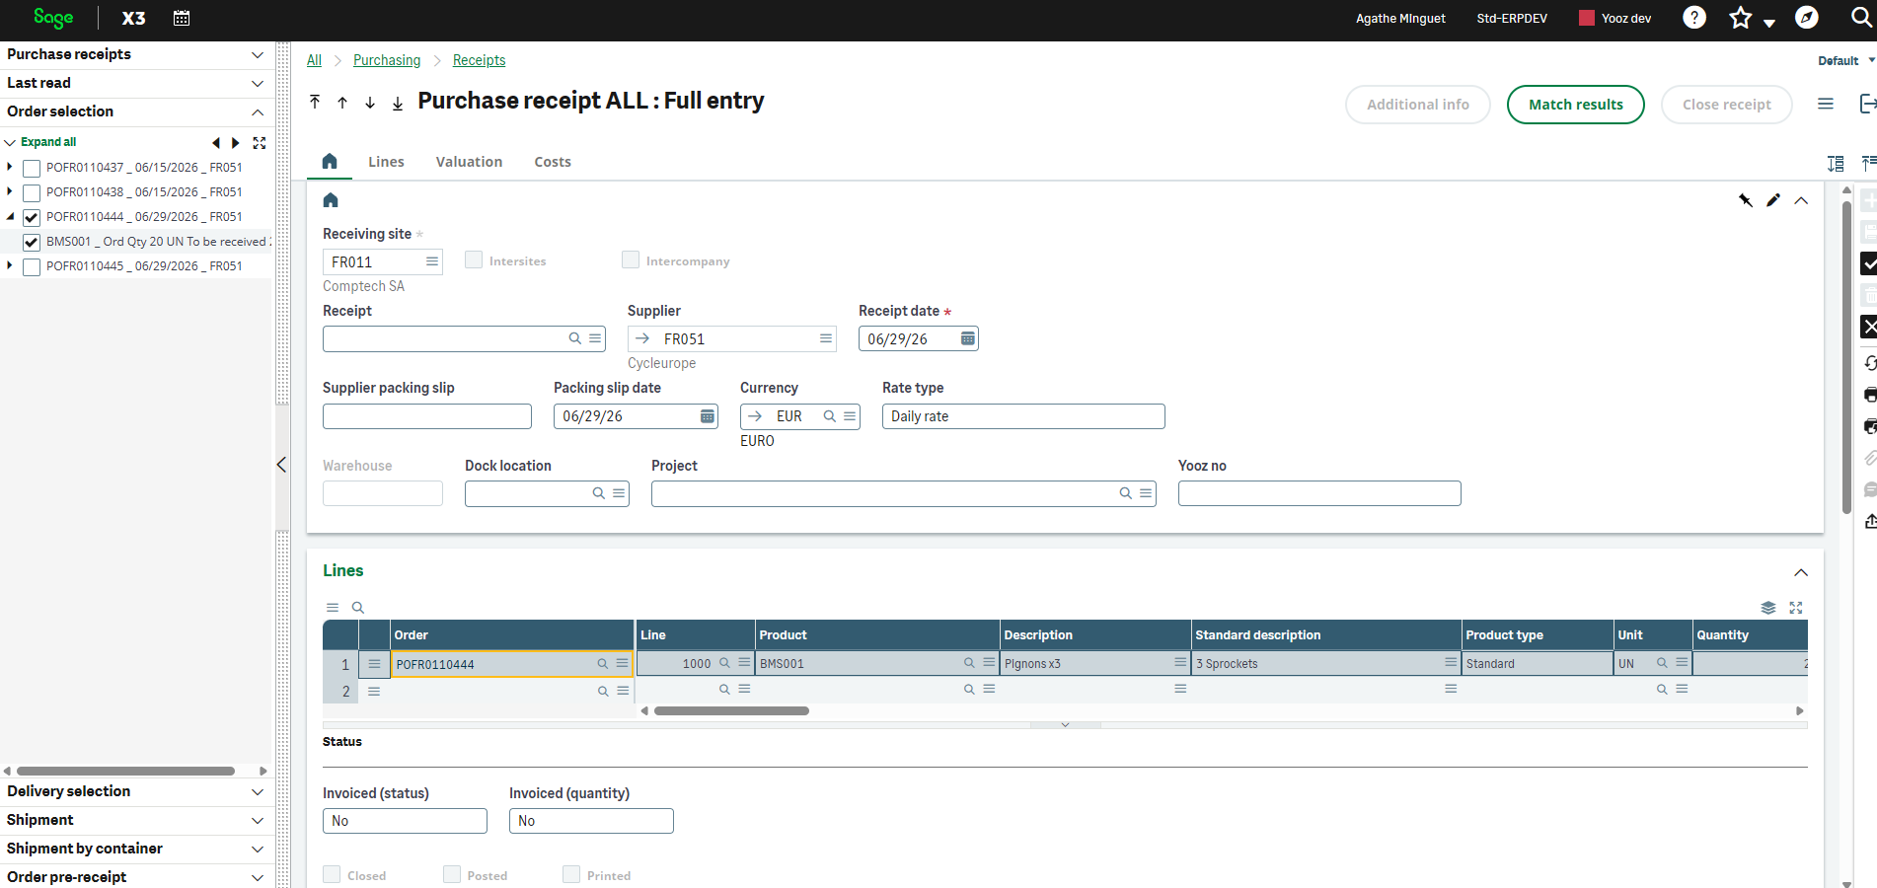The width and height of the screenshot is (1877, 888).
Task: Expand the POFR0110437 tree node arrow
Action: [x=10, y=167]
